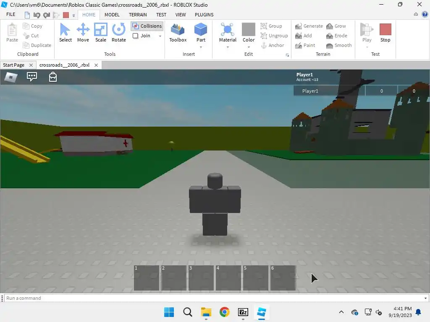Image resolution: width=430 pixels, height=322 pixels.
Task: Open Windows taskbar search
Action: 188,312
